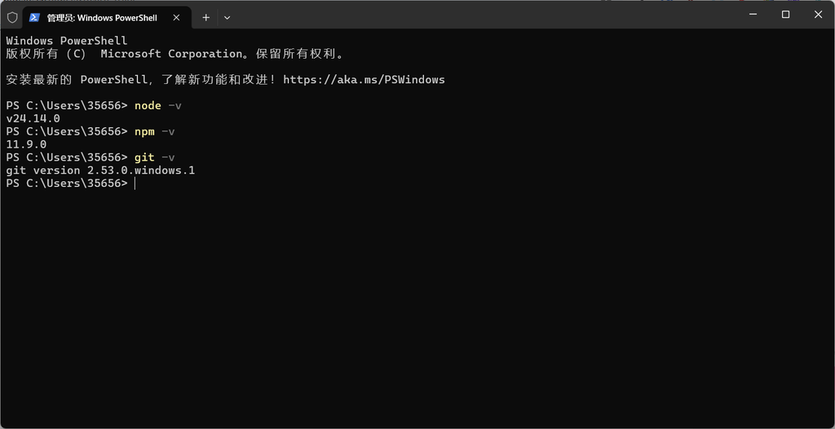Minimize the terminal window

click(x=753, y=15)
